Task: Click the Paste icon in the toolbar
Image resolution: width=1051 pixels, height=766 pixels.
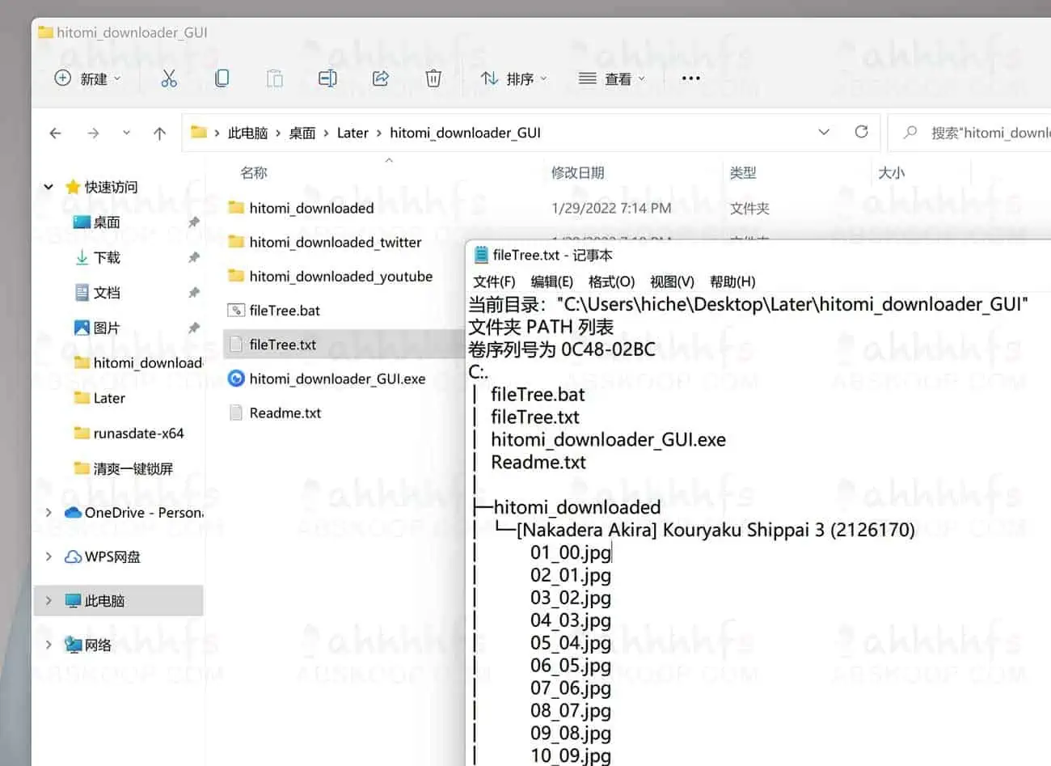Action: [274, 78]
